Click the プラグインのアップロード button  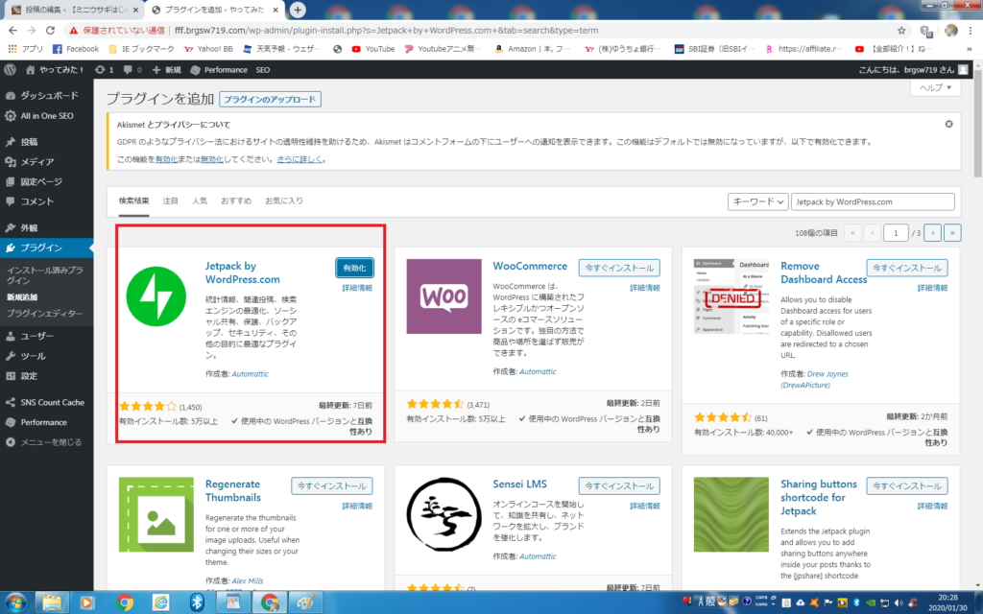270,99
